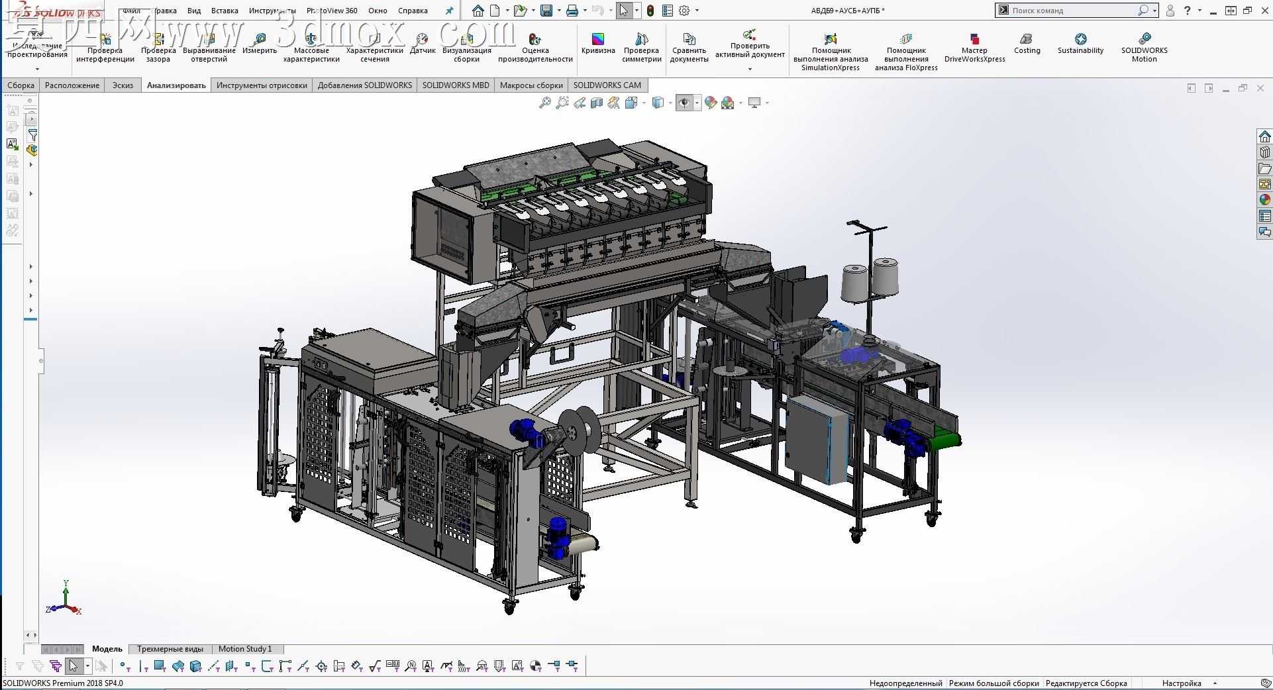Open Interference Detection (Проверка интерференции)
Viewport: 1273px width, 690px height.
105,48
